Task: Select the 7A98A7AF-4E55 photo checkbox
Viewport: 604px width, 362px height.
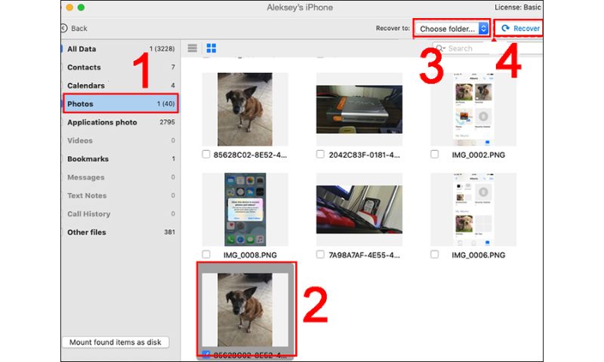Action: tap(321, 255)
